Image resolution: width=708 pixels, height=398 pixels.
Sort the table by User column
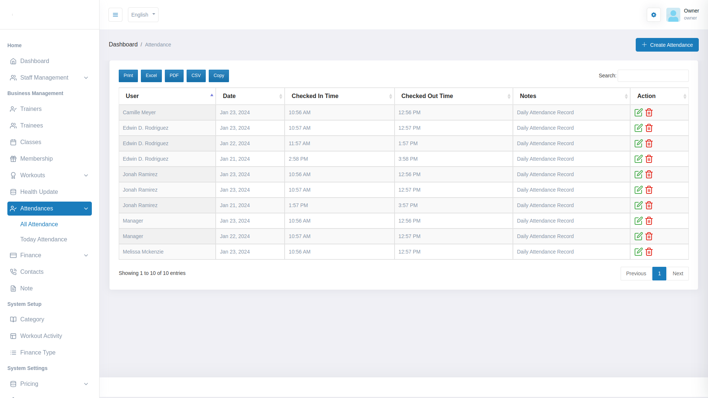tap(167, 96)
